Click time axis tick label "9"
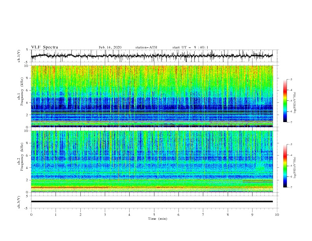The image size is (312, 241). 252,215
